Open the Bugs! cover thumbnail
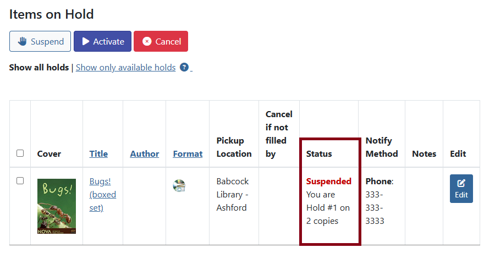The height and width of the screenshot is (253, 495). [57, 206]
